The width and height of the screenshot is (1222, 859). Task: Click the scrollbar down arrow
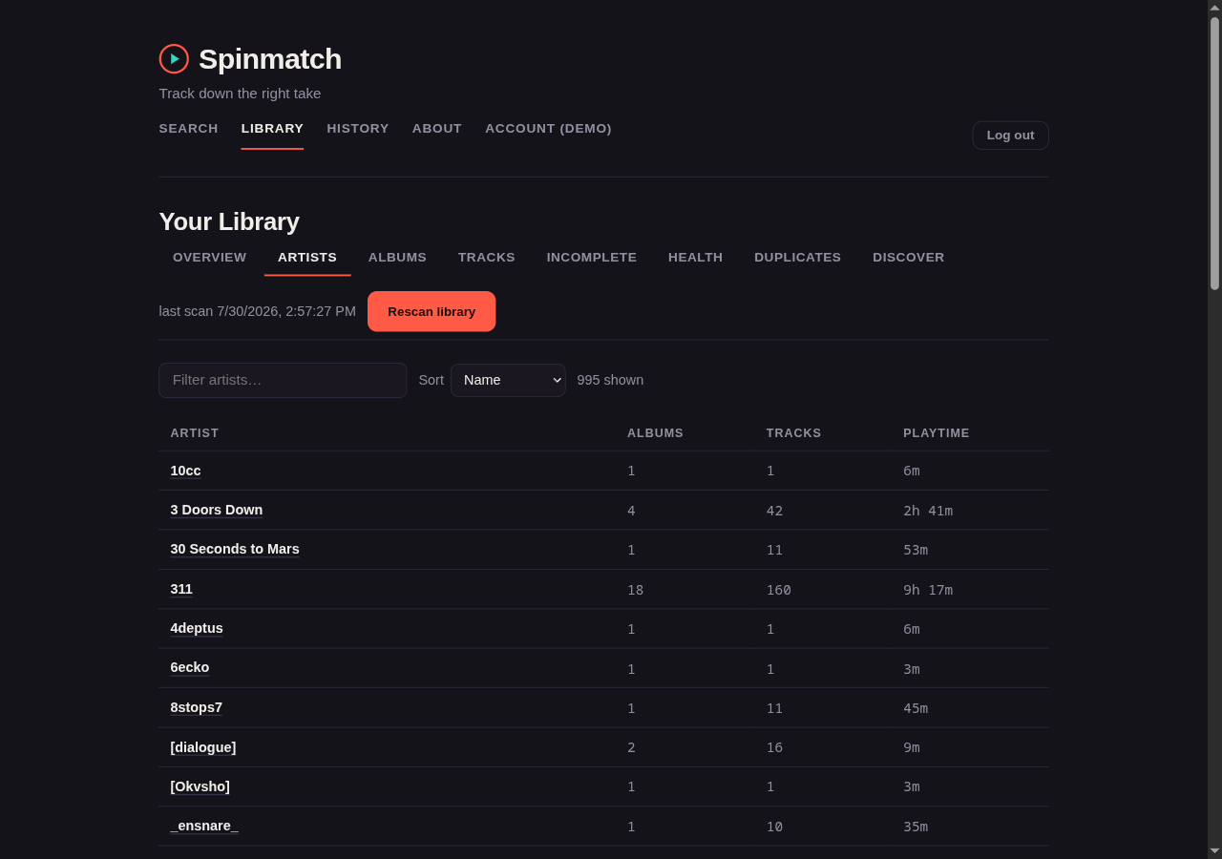click(x=1214, y=851)
